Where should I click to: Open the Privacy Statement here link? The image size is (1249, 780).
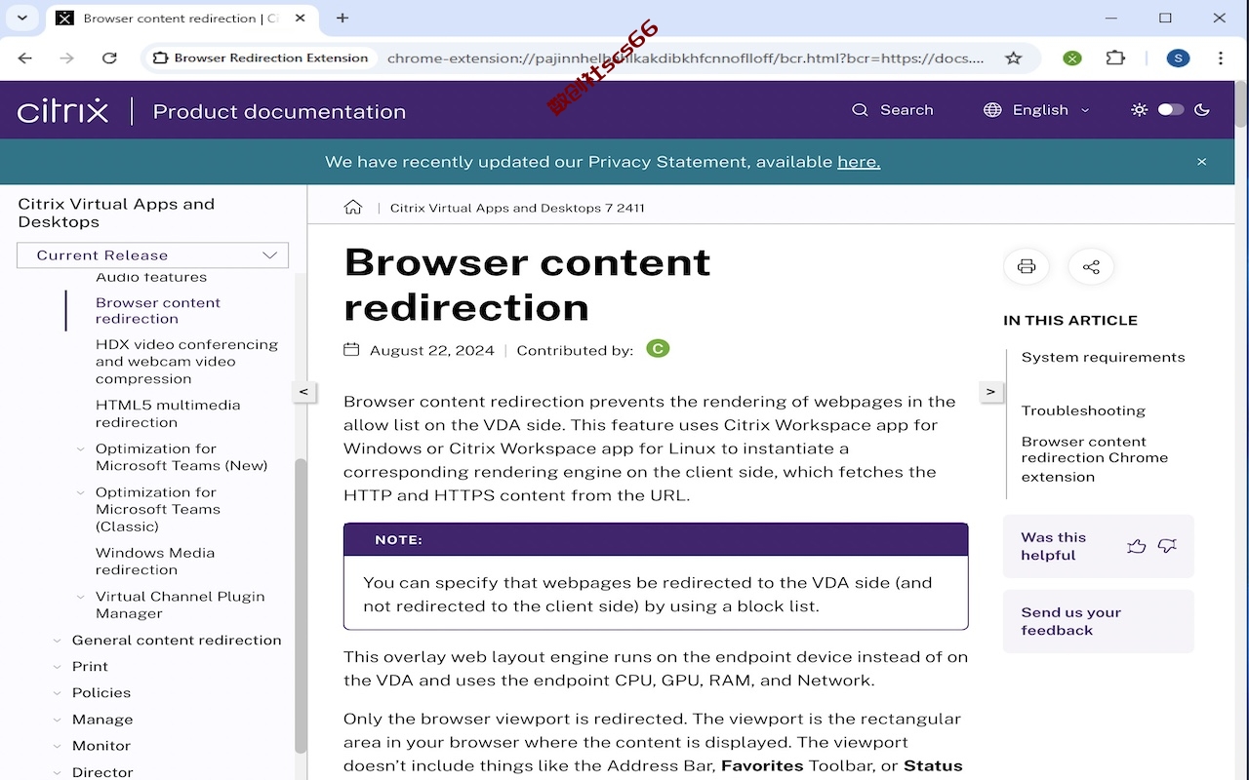[859, 162]
